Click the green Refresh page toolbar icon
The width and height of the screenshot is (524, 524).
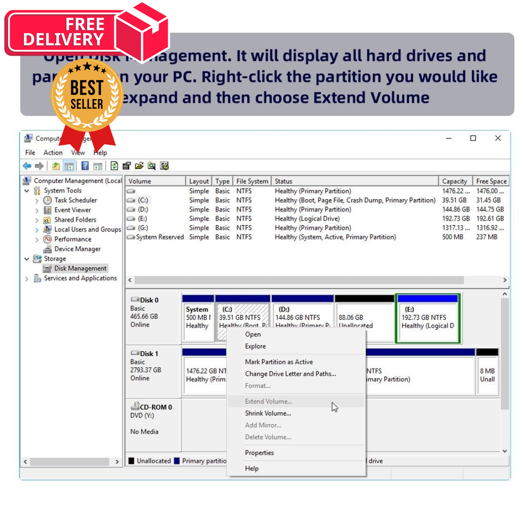point(114,166)
